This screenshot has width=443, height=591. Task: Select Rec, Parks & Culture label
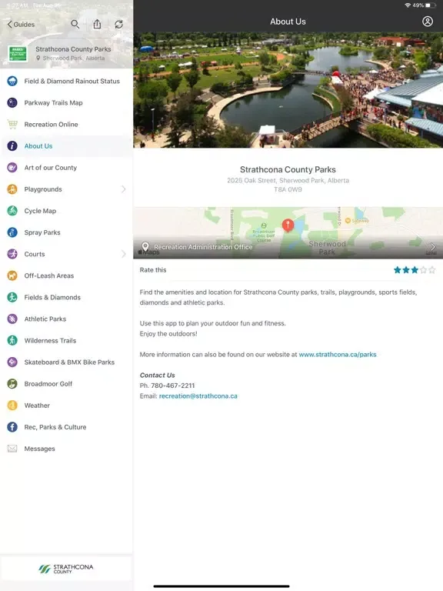coord(55,426)
